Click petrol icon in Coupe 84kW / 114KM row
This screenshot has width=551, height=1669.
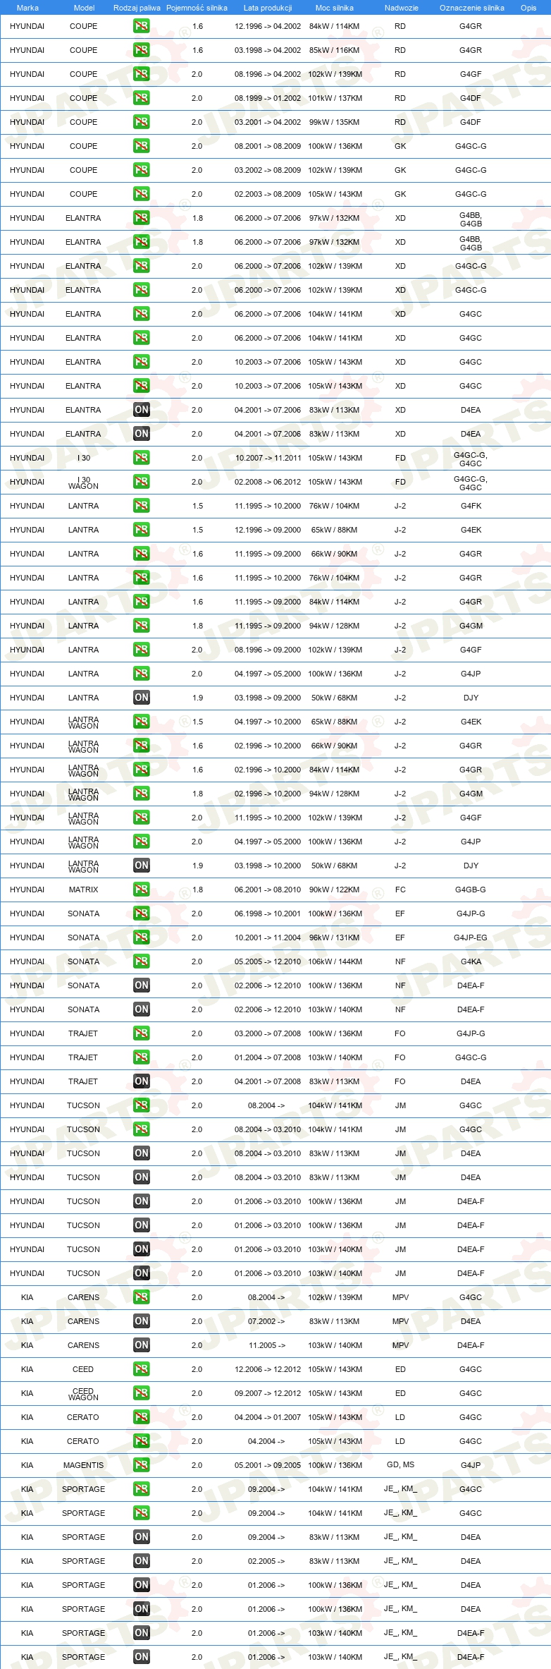pos(142,26)
